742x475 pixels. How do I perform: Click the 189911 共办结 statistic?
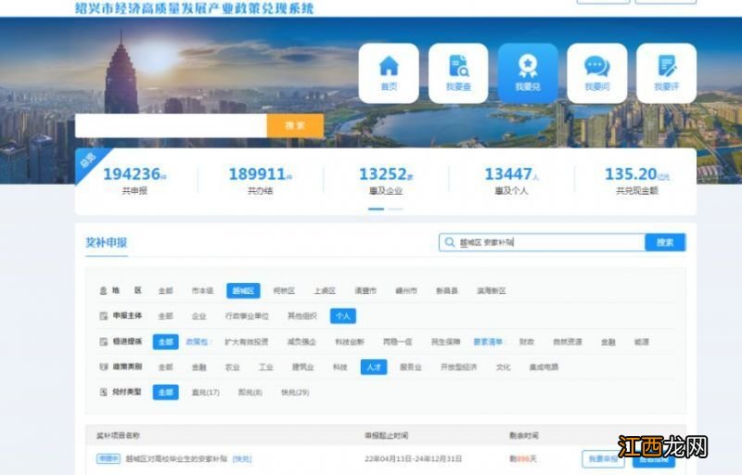pos(261,180)
